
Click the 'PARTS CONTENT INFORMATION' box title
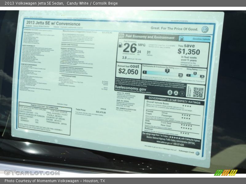[44, 107]
